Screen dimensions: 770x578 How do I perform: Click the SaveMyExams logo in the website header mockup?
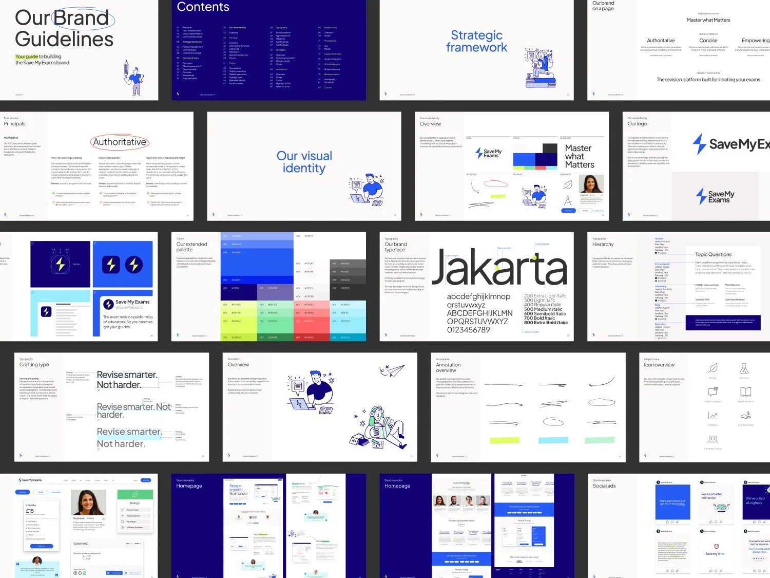(30, 480)
